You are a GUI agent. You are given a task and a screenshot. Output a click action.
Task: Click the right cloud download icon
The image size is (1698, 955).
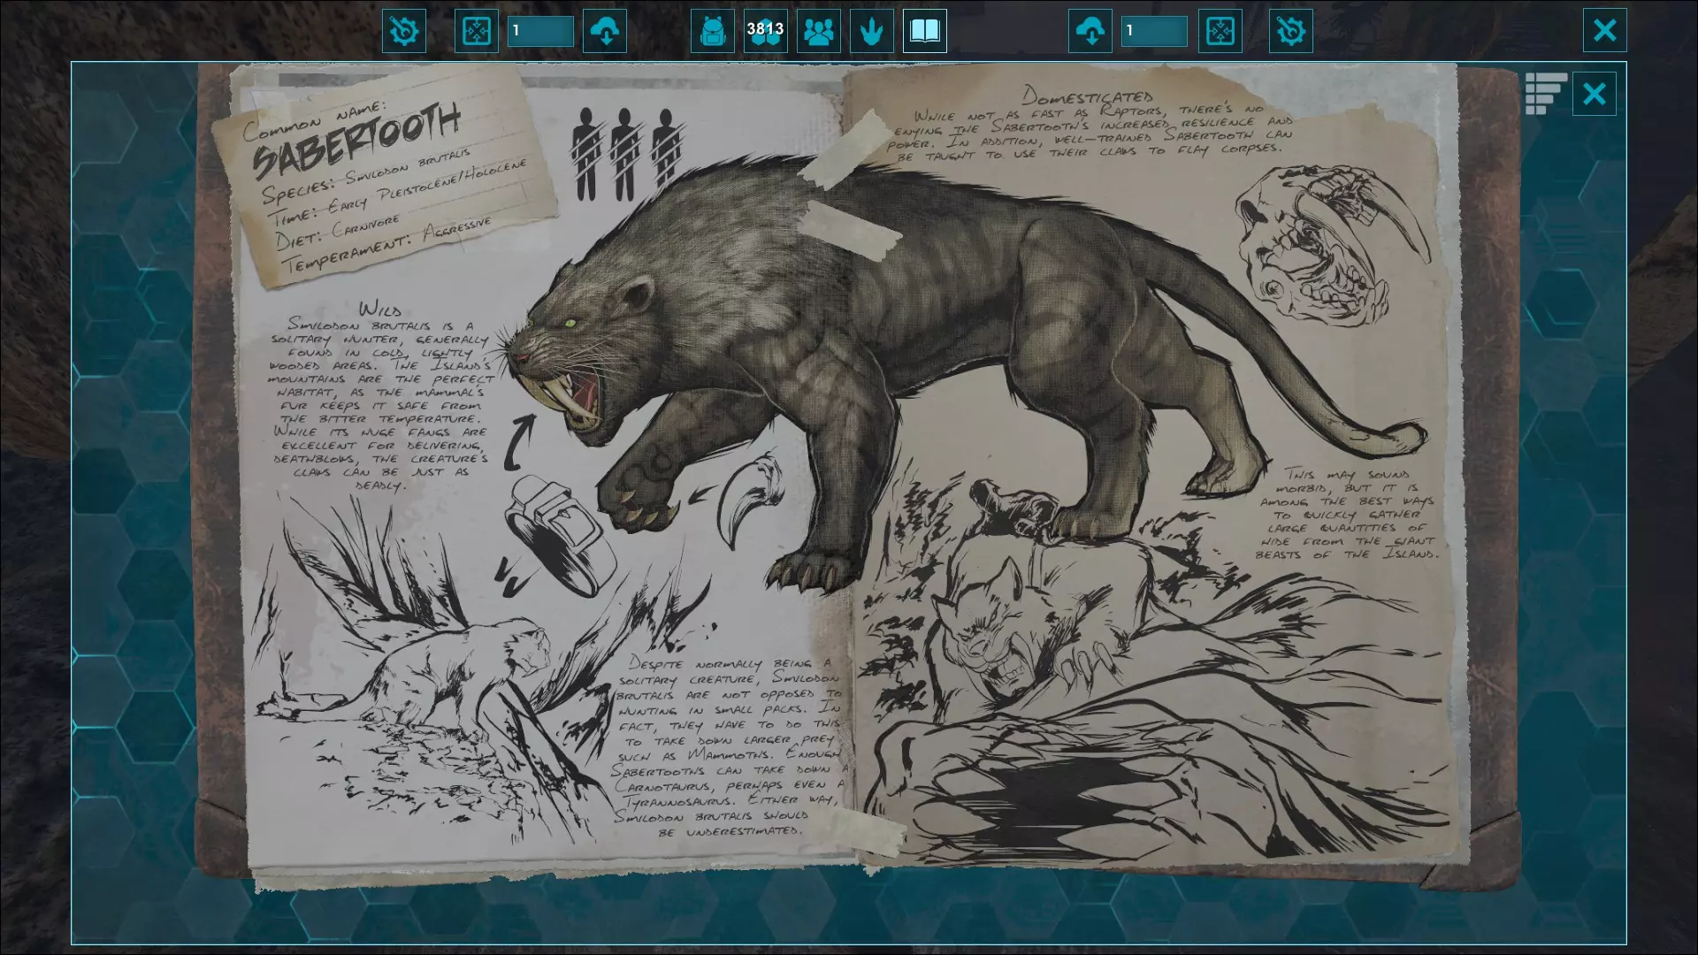1090,31
